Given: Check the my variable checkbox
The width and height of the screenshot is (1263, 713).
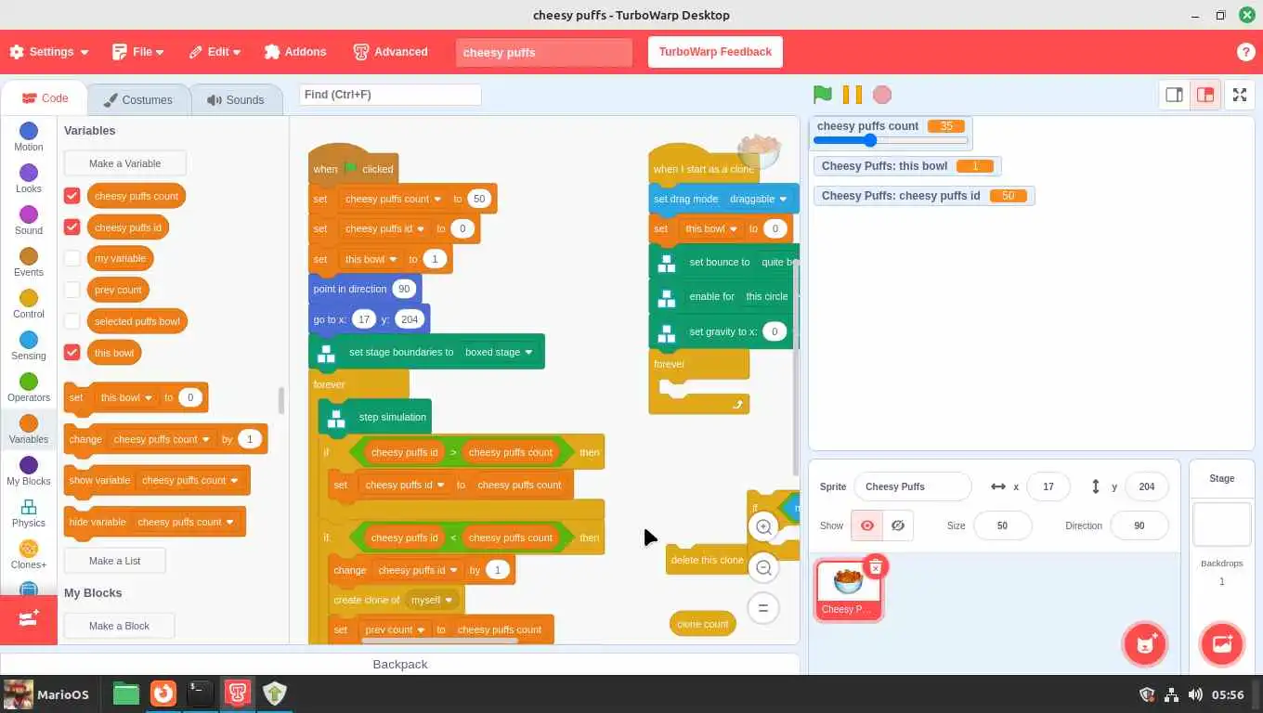Looking at the screenshot, I should [x=72, y=258].
